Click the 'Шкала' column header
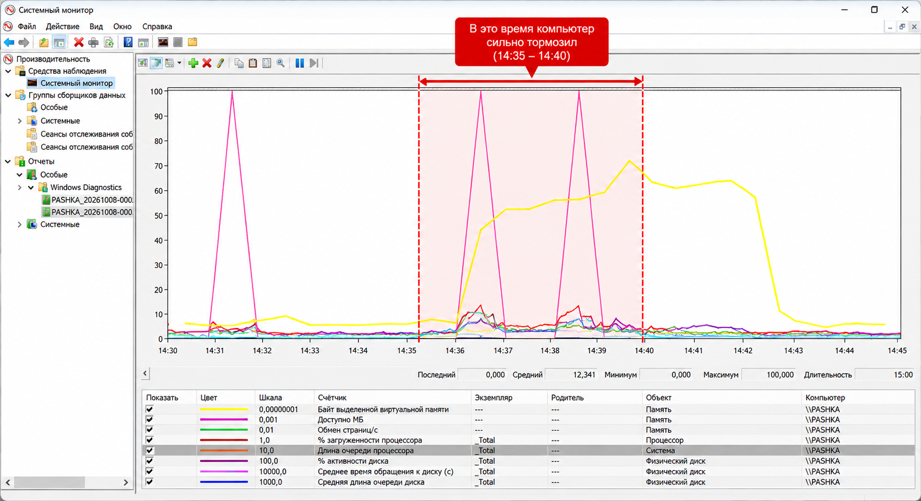Screen dimensions: 921x501 [x=270, y=398]
